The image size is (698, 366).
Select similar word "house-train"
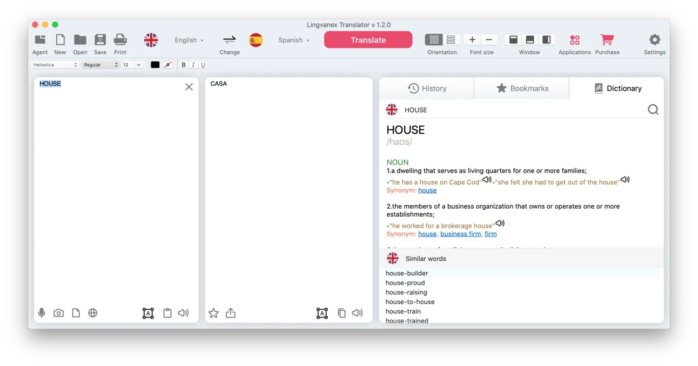tap(403, 312)
